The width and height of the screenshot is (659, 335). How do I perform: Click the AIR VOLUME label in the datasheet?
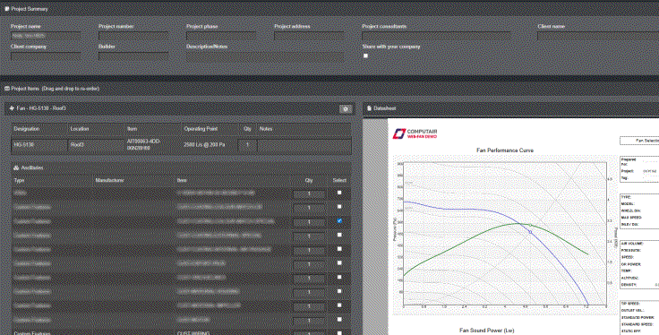pyautogui.click(x=632, y=244)
